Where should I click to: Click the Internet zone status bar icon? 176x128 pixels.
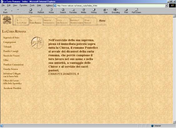click(x=152, y=126)
